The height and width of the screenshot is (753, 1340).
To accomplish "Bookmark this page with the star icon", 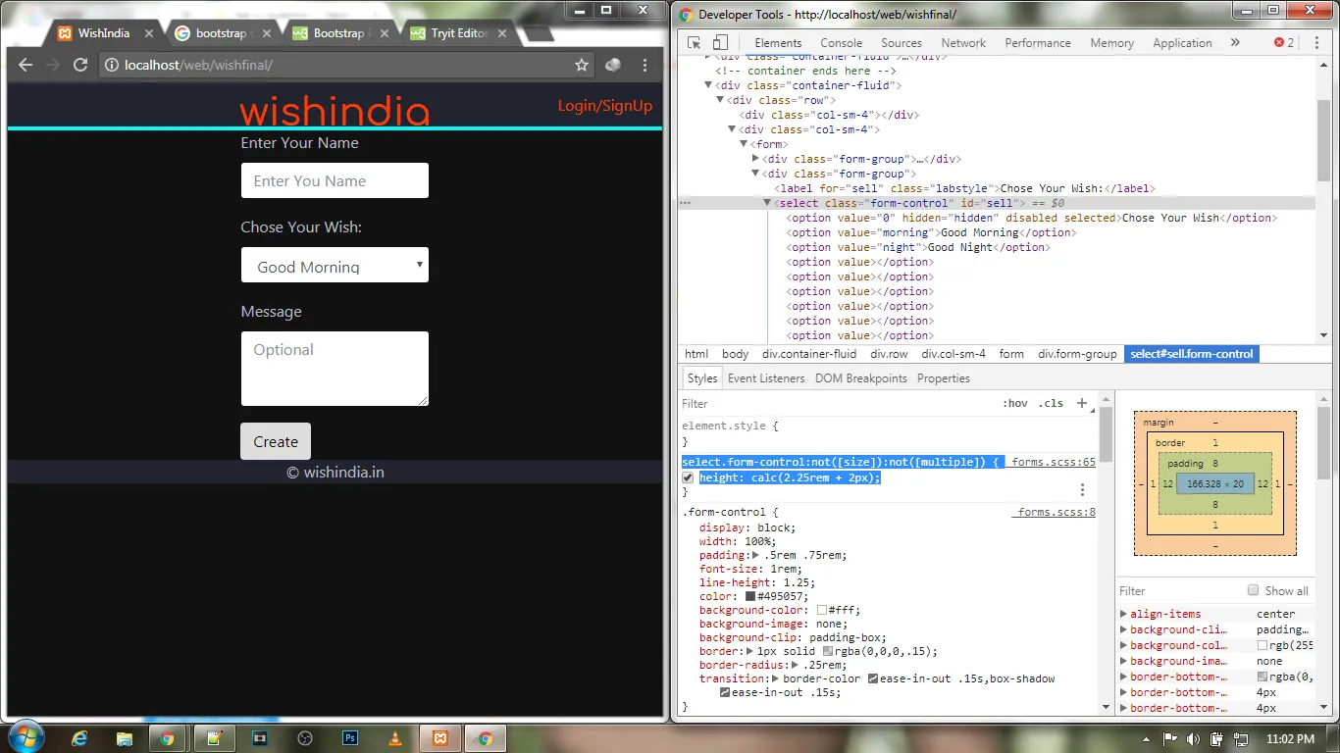I will [582, 65].
